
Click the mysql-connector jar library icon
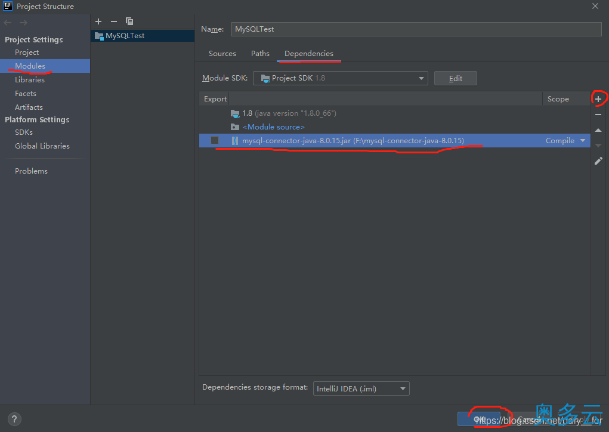click(x=234, y=141)
